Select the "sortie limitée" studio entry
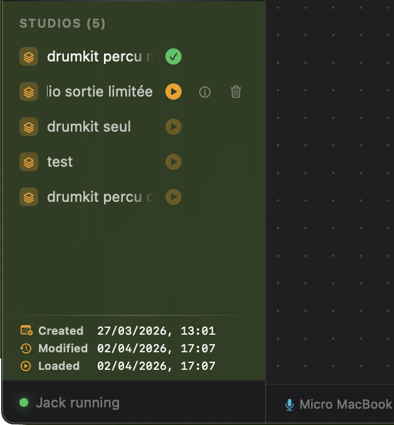 click(x=100, y=92)
